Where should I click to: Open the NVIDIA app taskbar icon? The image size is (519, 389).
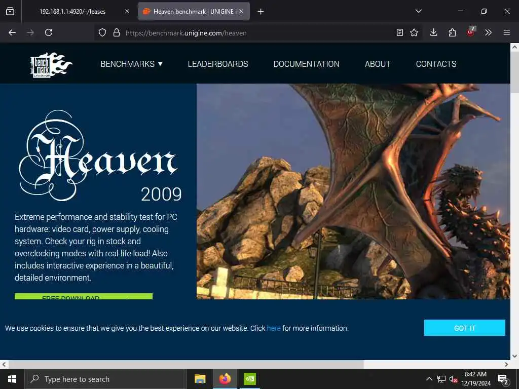pos(249,379)
